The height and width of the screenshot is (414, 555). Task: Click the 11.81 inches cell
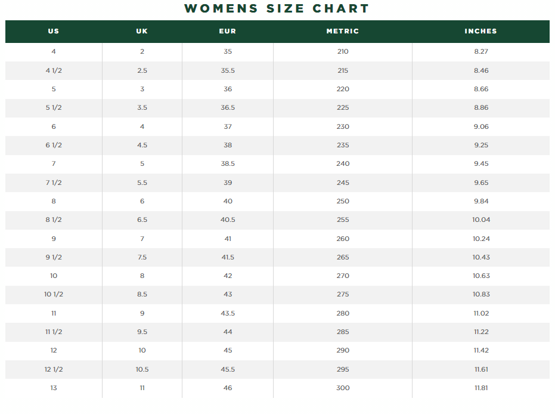[x=480, y=388]
